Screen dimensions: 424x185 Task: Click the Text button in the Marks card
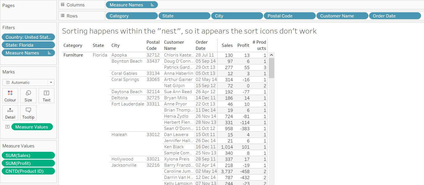click(x=46, y=96)
